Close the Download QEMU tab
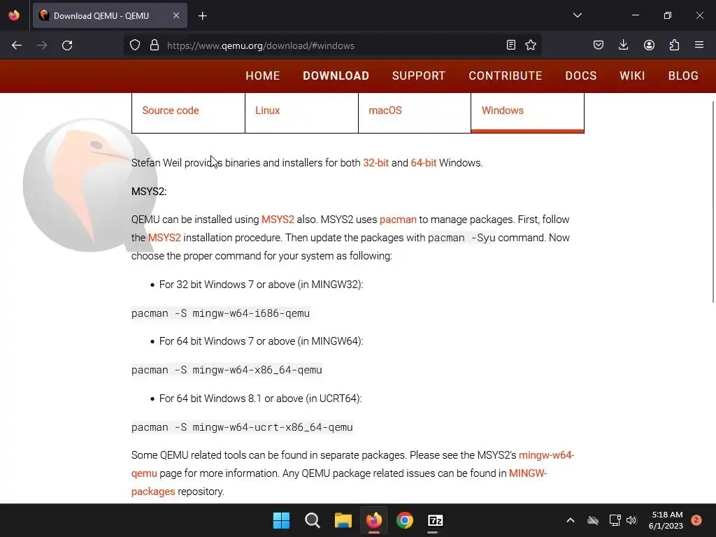The width and height of the screenshot is (716, 537). tap(176, 15)
